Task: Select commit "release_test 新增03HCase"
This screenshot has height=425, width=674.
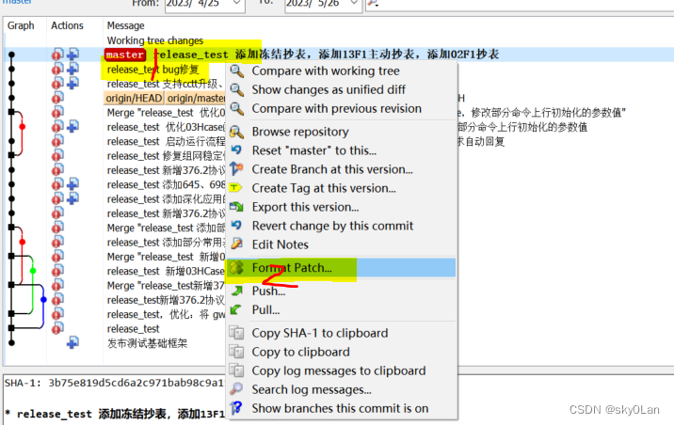Action: pos(166,272)
